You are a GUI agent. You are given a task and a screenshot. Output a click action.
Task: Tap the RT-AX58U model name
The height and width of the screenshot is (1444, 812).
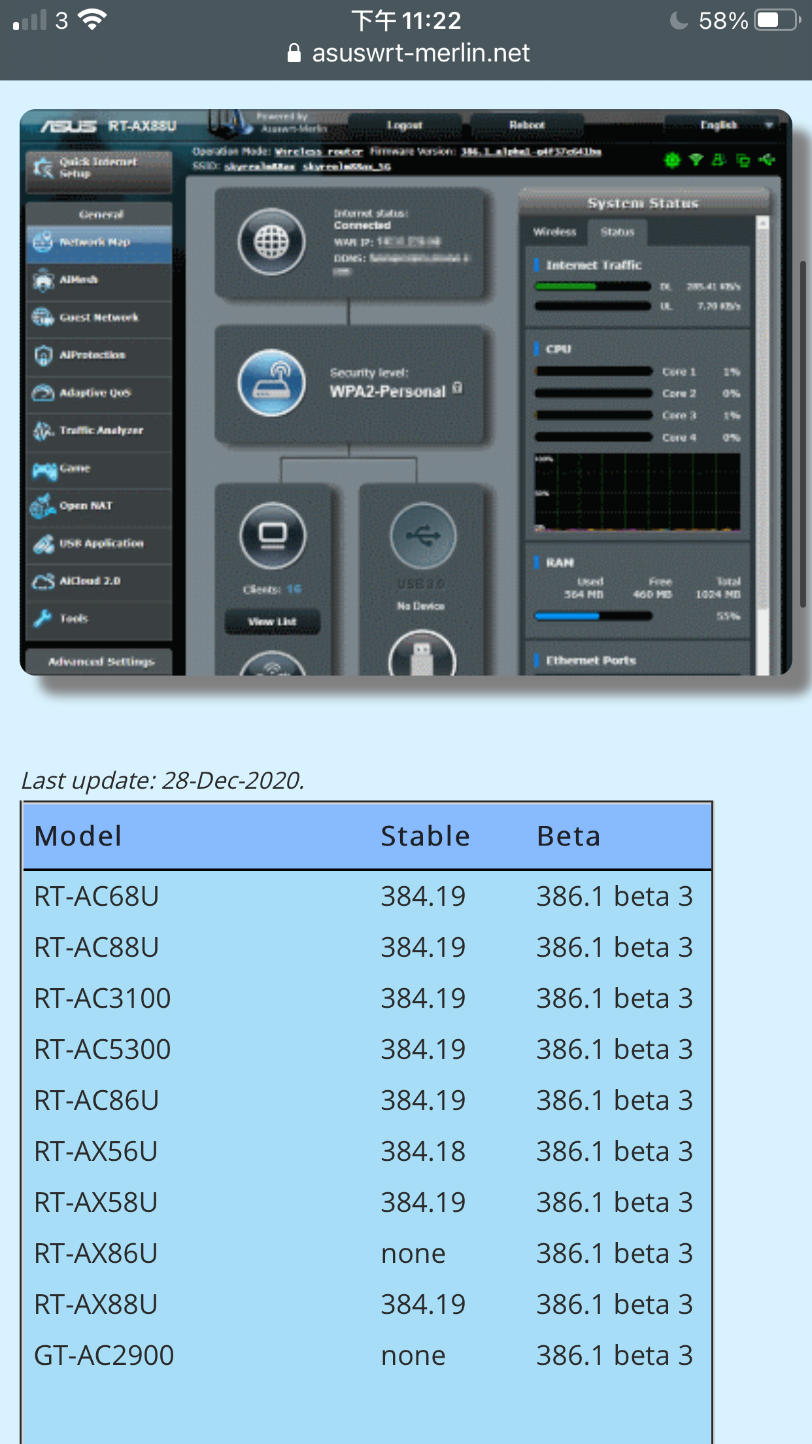[x=96, y=1203]
